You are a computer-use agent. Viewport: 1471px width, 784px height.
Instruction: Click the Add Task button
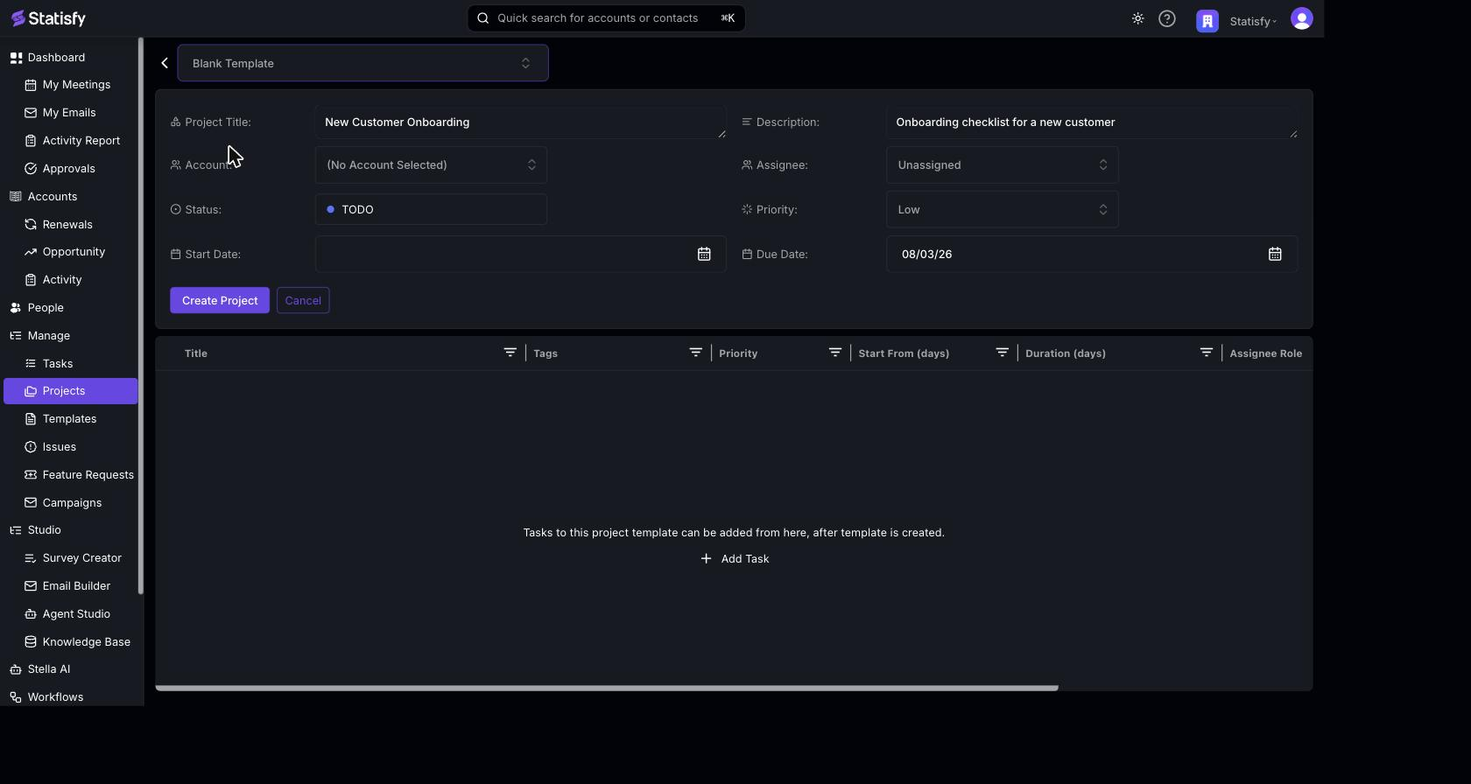coord(735,558)
